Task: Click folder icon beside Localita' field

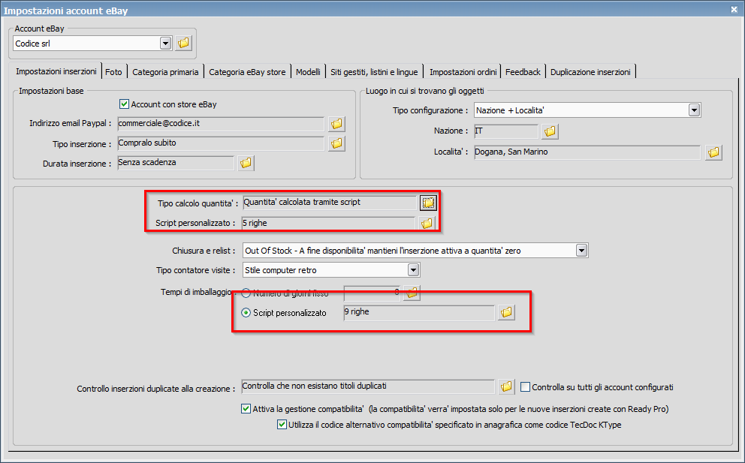Action: 713,152
